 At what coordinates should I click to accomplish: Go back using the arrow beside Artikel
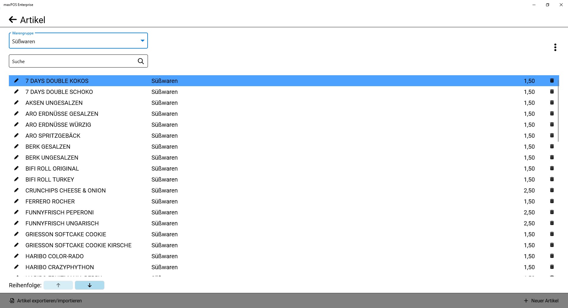[13, 20]
